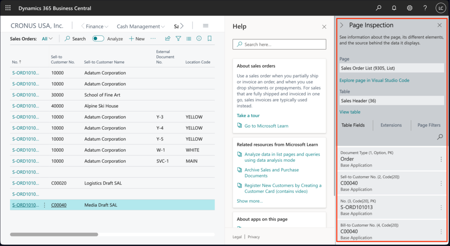This screenshot has height=246, width=450.
Task: Click the Legal link in Help footer
Action: (x=237, y=237)
